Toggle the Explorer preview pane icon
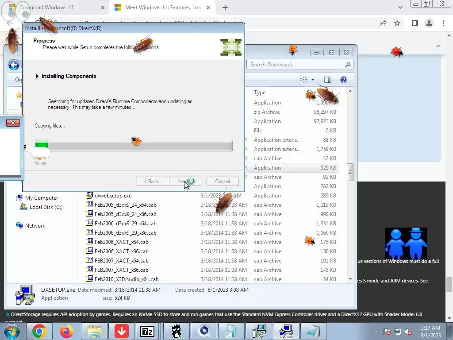Viewport: 453px width, 340px height. click(328, 80)
